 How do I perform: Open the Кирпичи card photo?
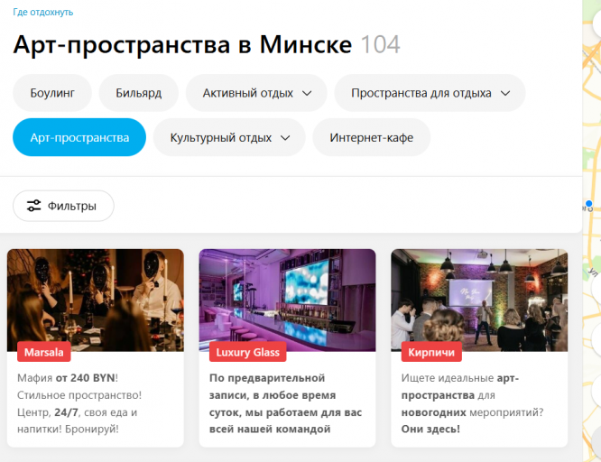click(479, 300)
